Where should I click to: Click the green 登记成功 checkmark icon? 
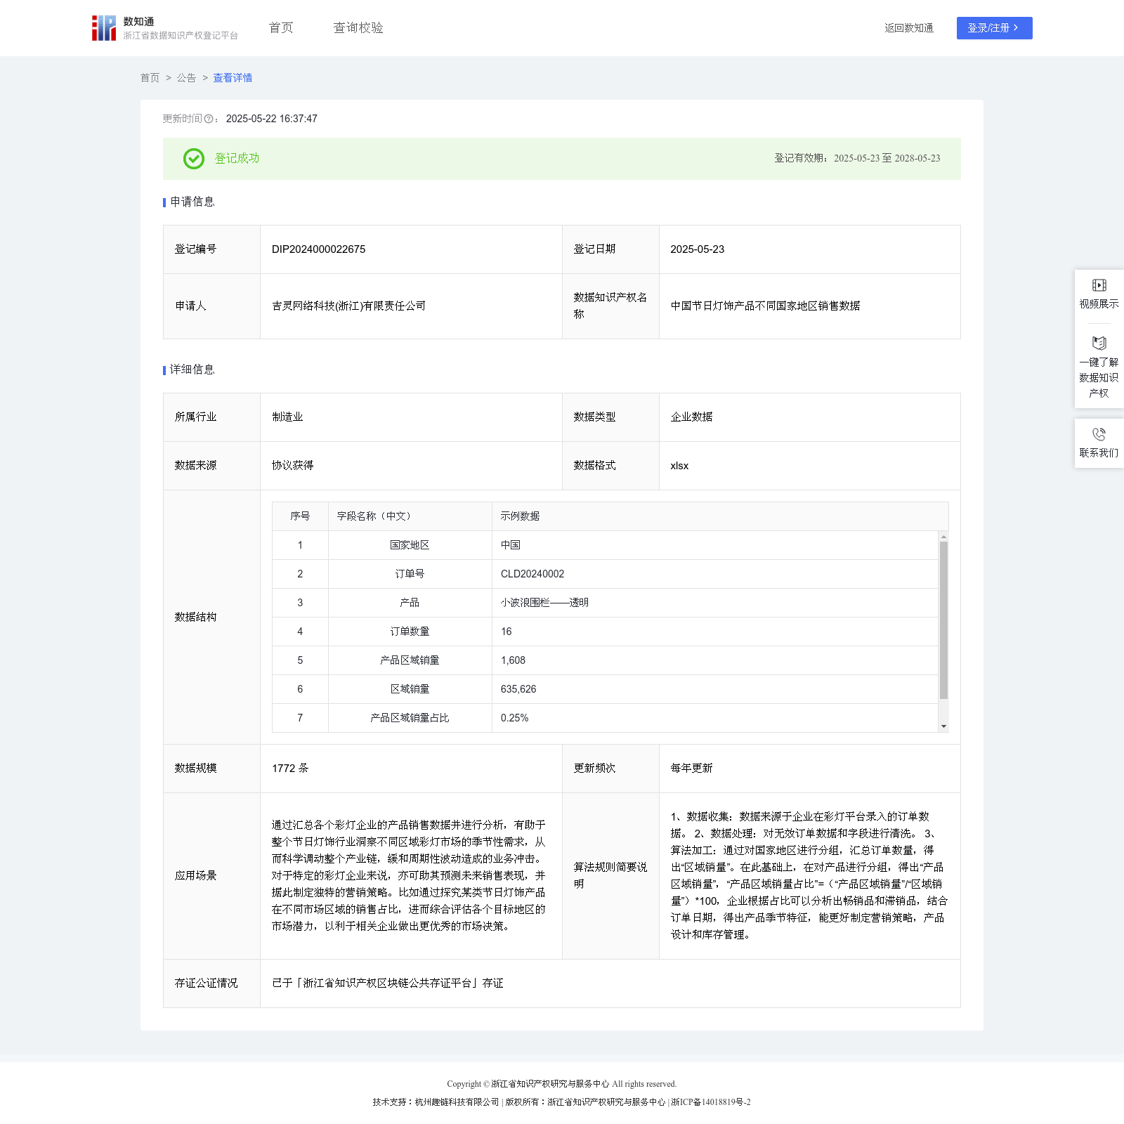click(194, 159)
